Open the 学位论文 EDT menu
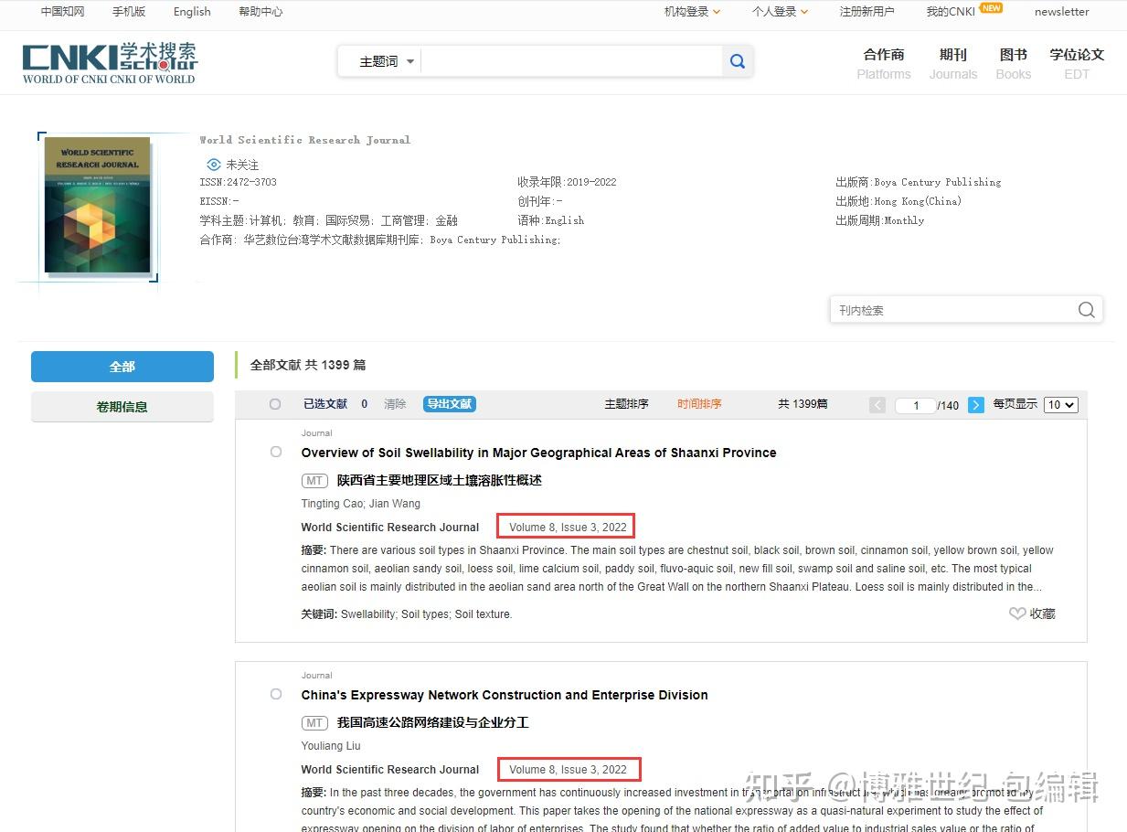Screen dimensions: 1127x832 (x=1077, y=63)
